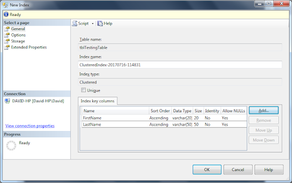Click the DAVID-HP connection server icon

(x=7, y=101)
